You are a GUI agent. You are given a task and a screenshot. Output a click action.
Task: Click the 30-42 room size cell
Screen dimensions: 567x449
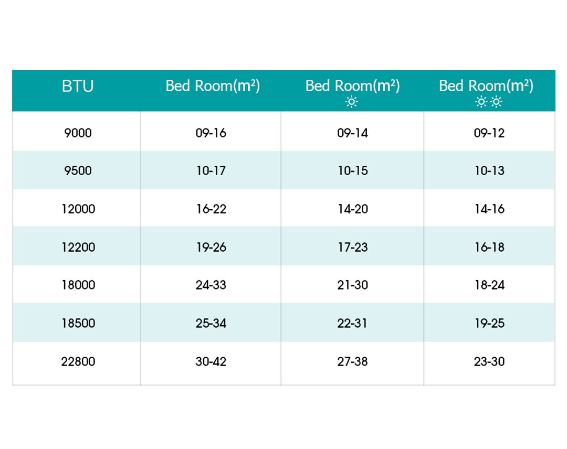[211, 361]
